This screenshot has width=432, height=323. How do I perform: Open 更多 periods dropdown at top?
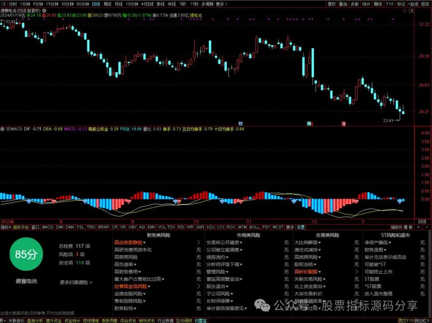click(x=222, y=4)
